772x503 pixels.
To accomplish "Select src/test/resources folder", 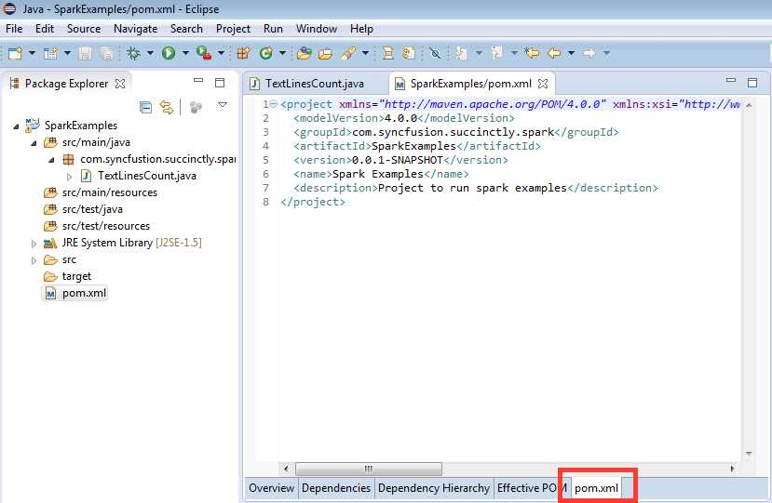I will (98, 226).
